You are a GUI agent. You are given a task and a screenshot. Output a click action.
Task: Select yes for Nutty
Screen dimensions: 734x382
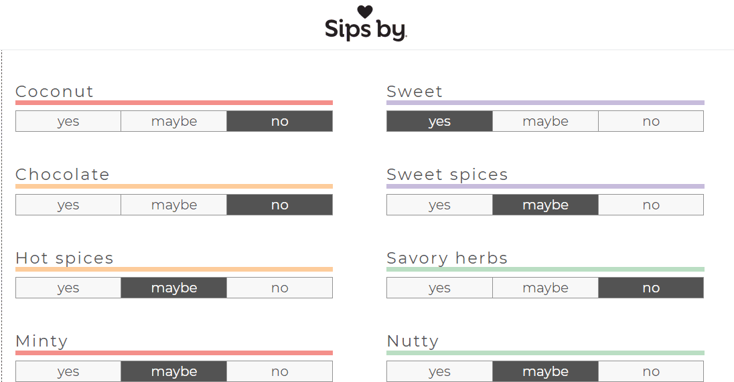pyautogui.click(x=439, y=371)
